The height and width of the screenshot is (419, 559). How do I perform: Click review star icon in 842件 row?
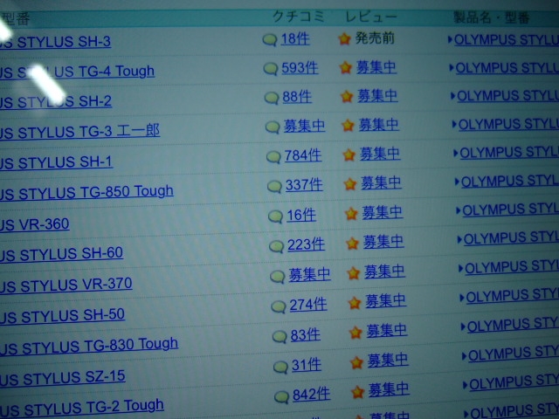[357, 392]
